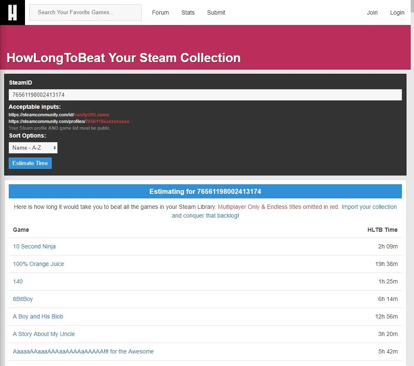This screenshot has width=414, height=366.
Task: Open AaaaaAAaaaAAAaaAAAAaAAAAA!!! for the Awesome link
Action: click(83, 351)
